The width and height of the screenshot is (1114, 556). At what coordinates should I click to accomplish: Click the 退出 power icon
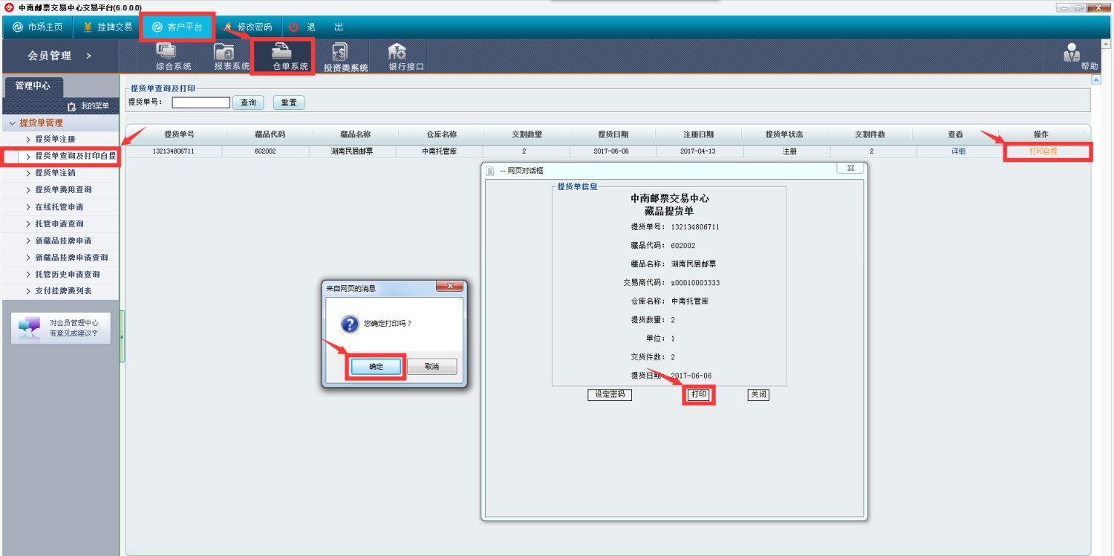(x=294, y=27)
